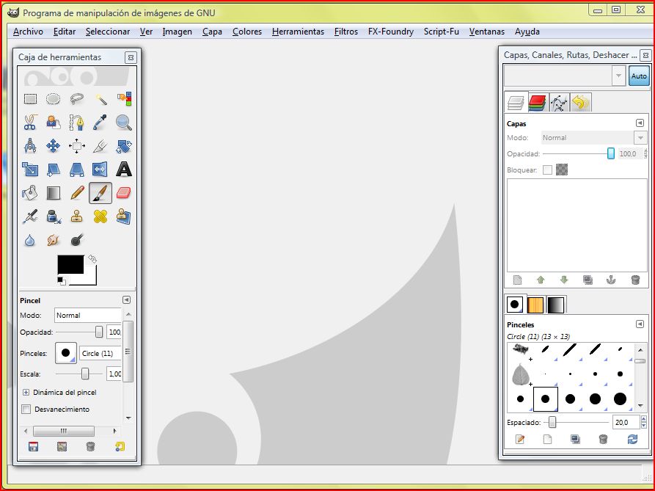
Task: Open the Colores menu
Action: [247, 32]
